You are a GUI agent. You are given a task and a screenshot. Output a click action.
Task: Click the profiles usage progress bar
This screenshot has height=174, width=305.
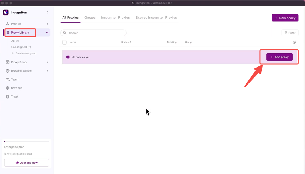tap(27, 141)
